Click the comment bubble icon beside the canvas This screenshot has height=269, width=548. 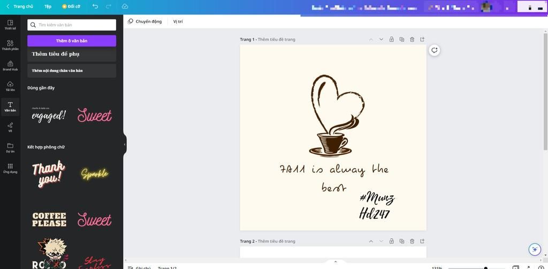pos(435,50)
